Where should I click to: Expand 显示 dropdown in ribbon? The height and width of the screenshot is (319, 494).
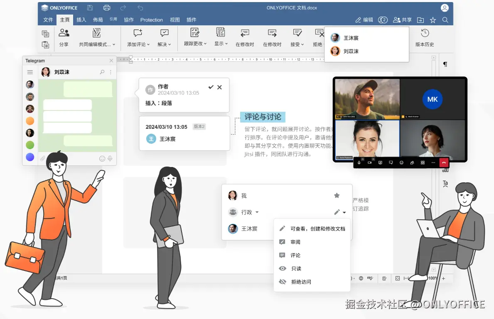[226, 44]
